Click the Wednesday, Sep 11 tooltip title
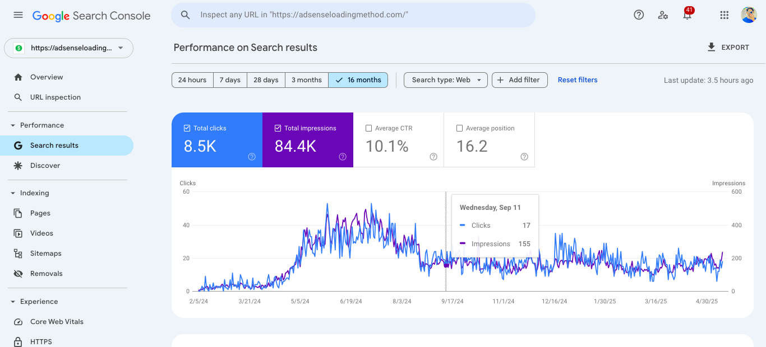Image resolution: width=766 pixels, height=347 pixels. (x=490, y=208)
